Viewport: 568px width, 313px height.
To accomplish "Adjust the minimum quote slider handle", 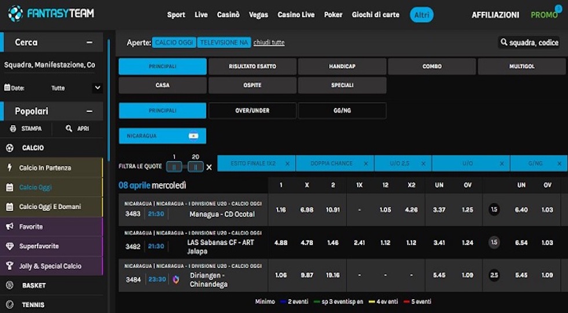I will [174, 167].
